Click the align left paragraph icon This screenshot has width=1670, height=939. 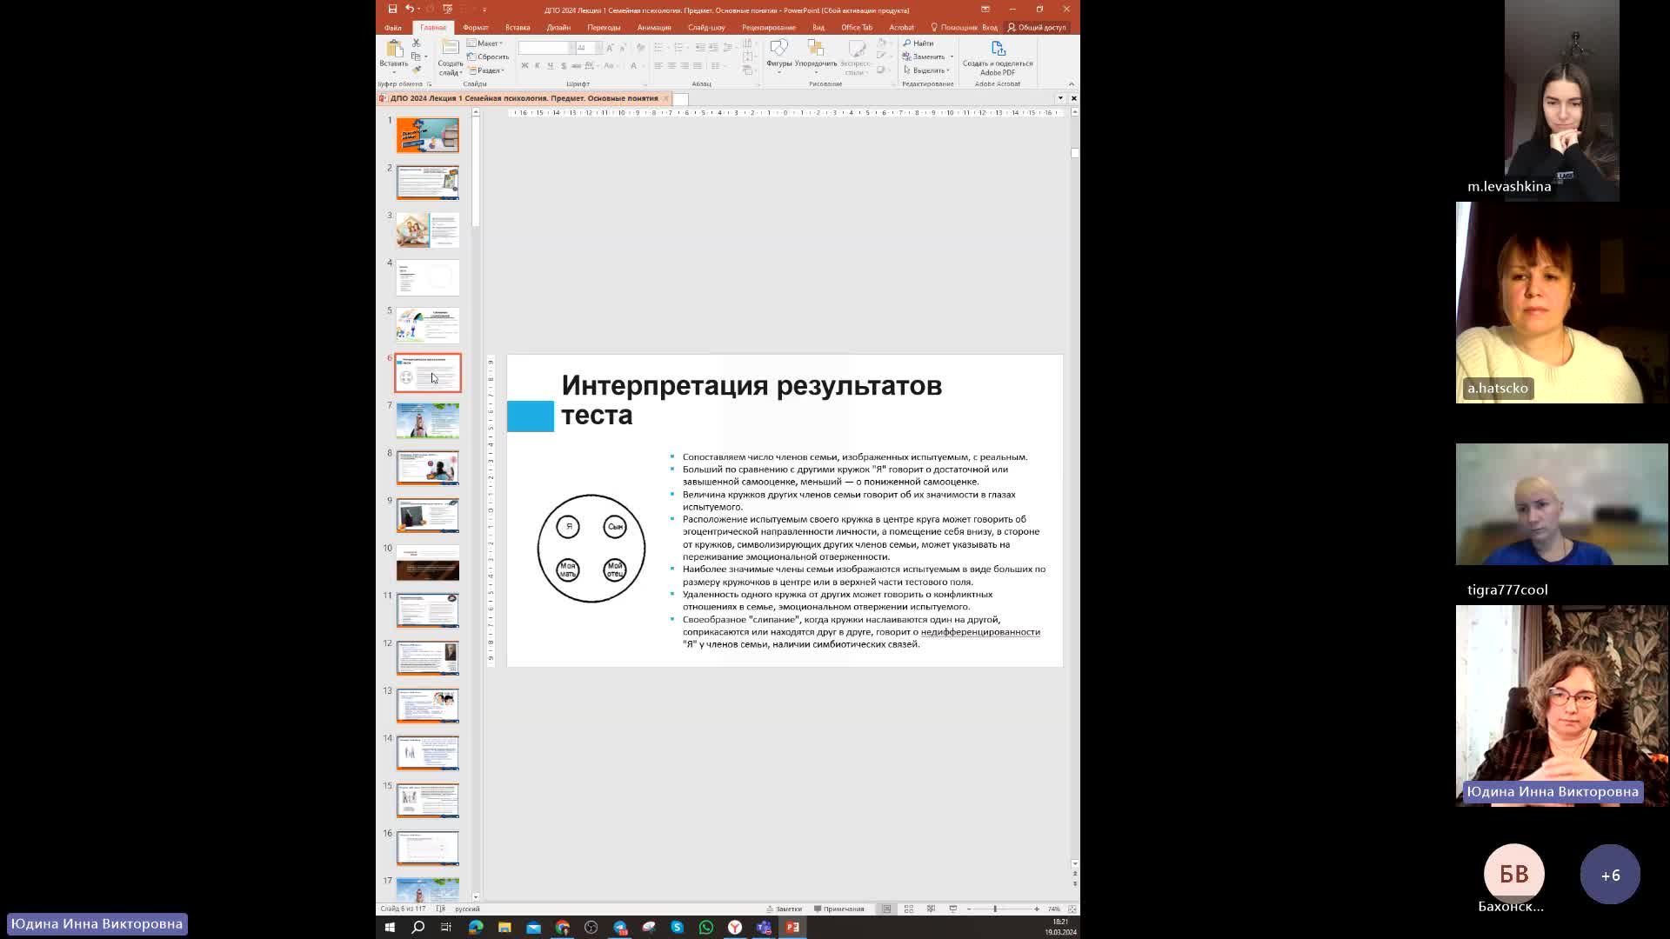pos(658,66)
